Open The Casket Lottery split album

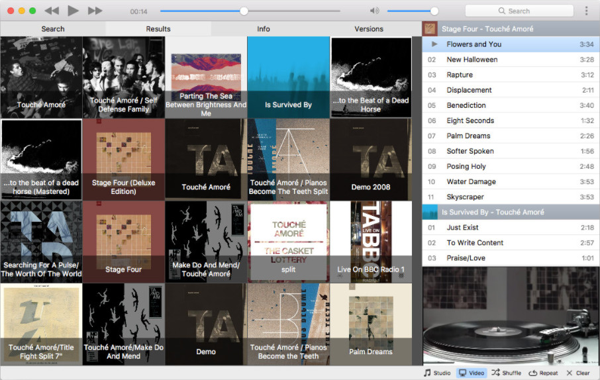(288, 242)
